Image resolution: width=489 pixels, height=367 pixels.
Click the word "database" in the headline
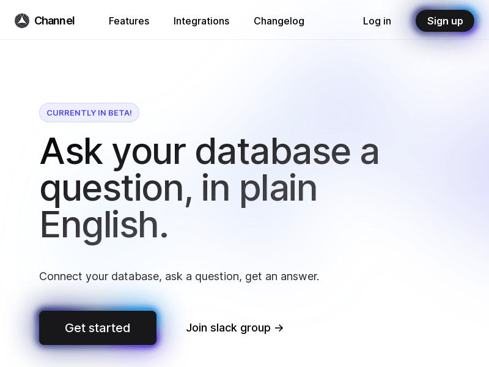tap(273, 151)
